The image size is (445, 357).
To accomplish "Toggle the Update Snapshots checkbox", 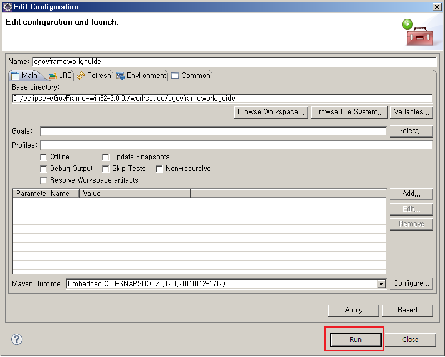I will (106, 157).
